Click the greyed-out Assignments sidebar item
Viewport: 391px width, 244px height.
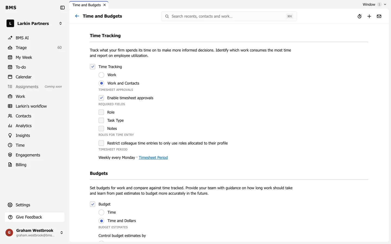[35, 86]
